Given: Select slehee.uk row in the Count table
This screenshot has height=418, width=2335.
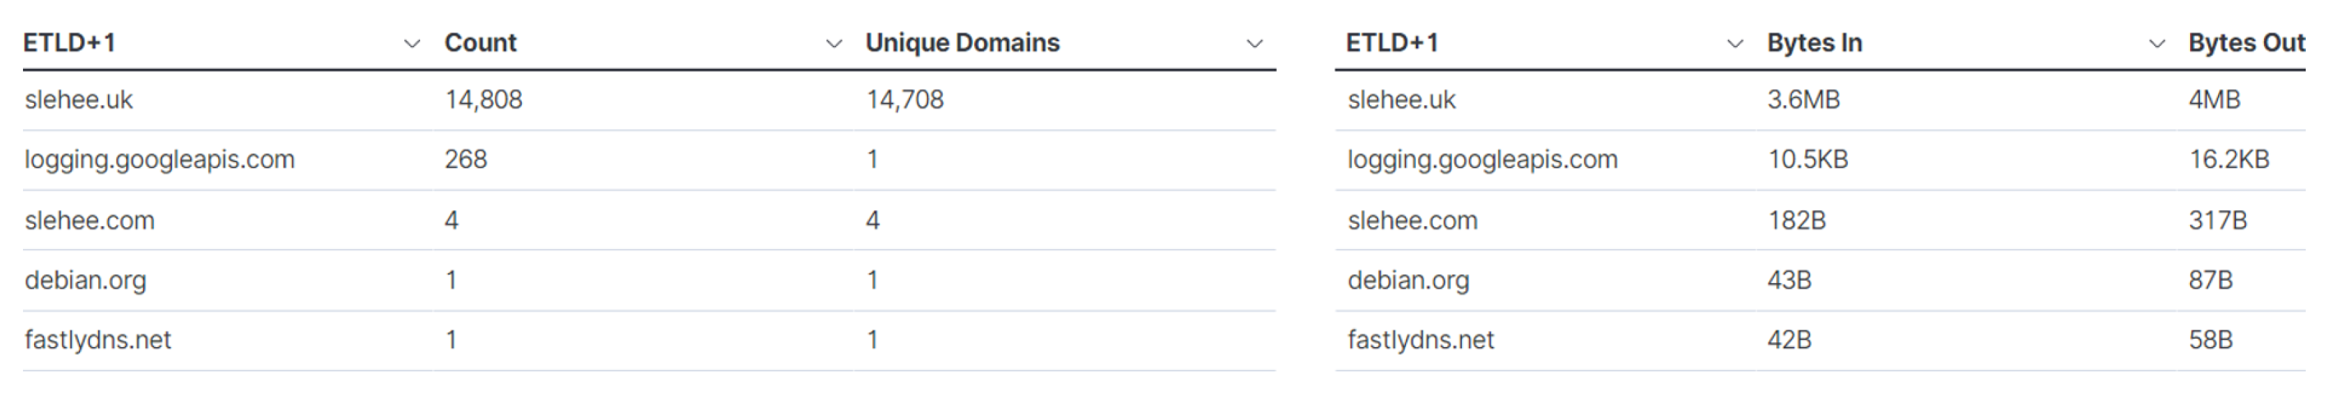Looking at the screenshot, I should [x=79, y=99].
